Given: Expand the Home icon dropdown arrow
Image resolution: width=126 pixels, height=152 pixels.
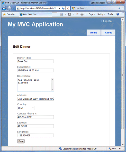Looking at the screenshot, I should click(x=65, y=14).
